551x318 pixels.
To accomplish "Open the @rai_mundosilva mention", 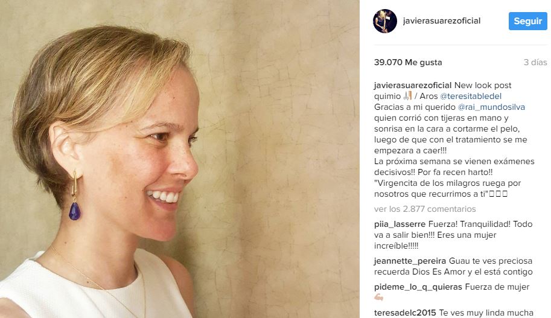I will point(491,107).
